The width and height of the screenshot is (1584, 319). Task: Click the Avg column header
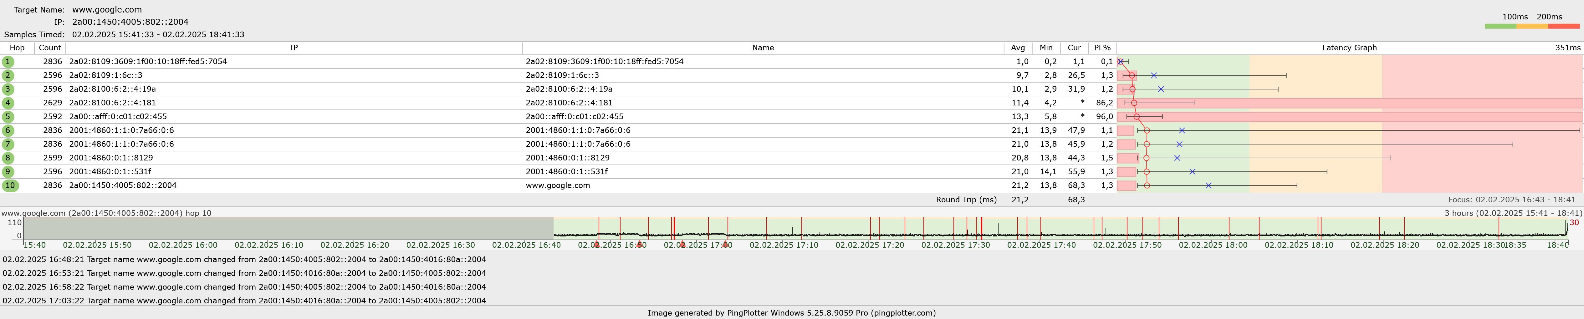click(1018, 48)
